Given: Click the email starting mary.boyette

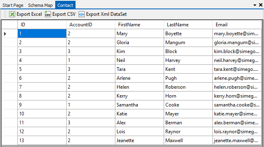Looking at the screenshot, I should tap(237, 34).
